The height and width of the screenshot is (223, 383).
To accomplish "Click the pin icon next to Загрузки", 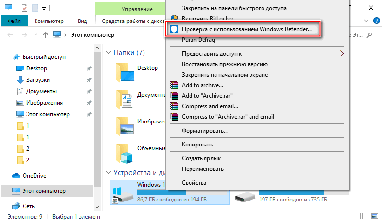I will pos(89,80).
